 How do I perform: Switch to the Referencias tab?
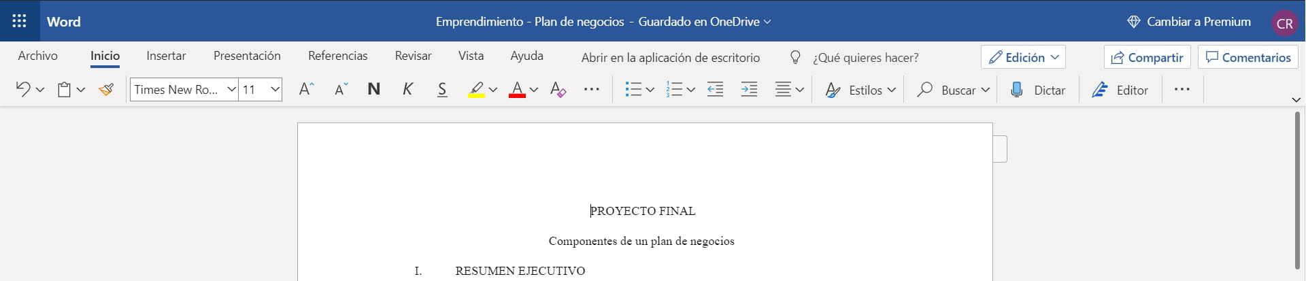pos(337,56)
